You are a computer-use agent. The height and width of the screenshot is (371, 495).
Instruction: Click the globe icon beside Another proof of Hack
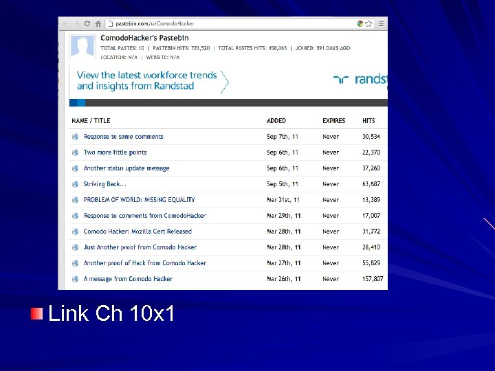pos(75,262)
